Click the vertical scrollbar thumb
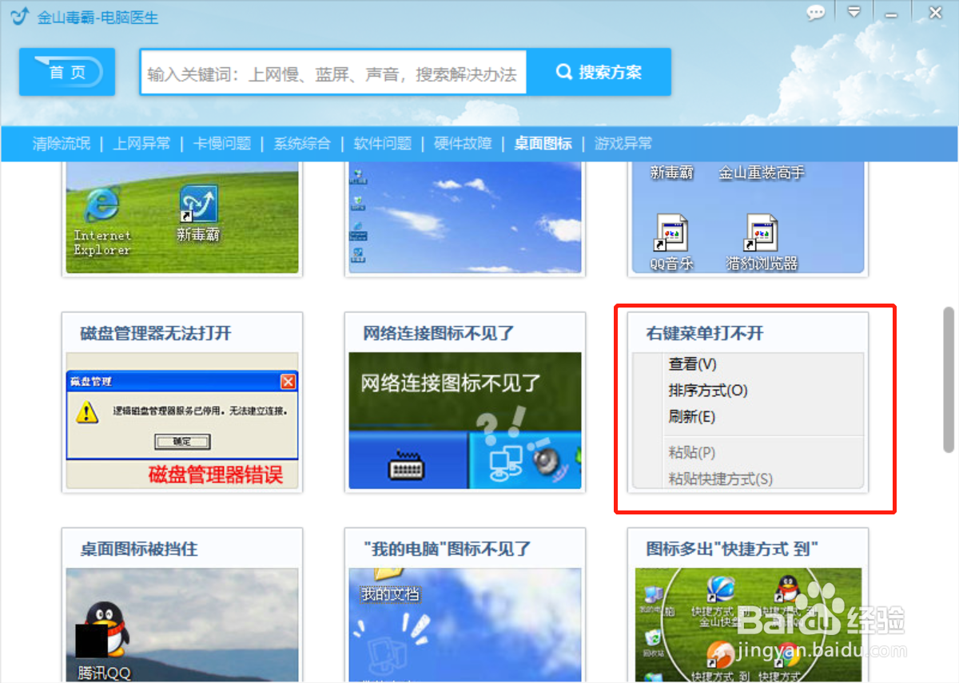The image size is (959, 683). tap(949, 379)
